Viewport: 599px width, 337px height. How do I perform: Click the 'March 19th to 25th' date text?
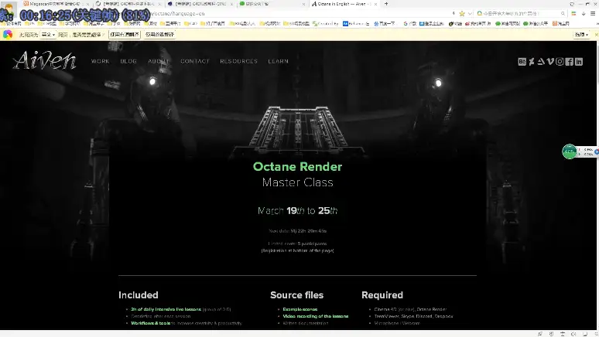298,211
